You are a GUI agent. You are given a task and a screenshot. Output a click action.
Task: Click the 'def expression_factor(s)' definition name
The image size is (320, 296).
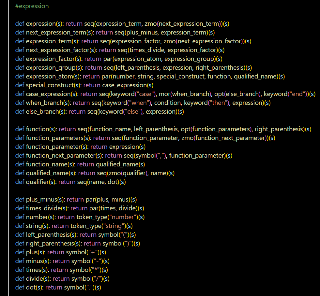click(x=50, y=59)
